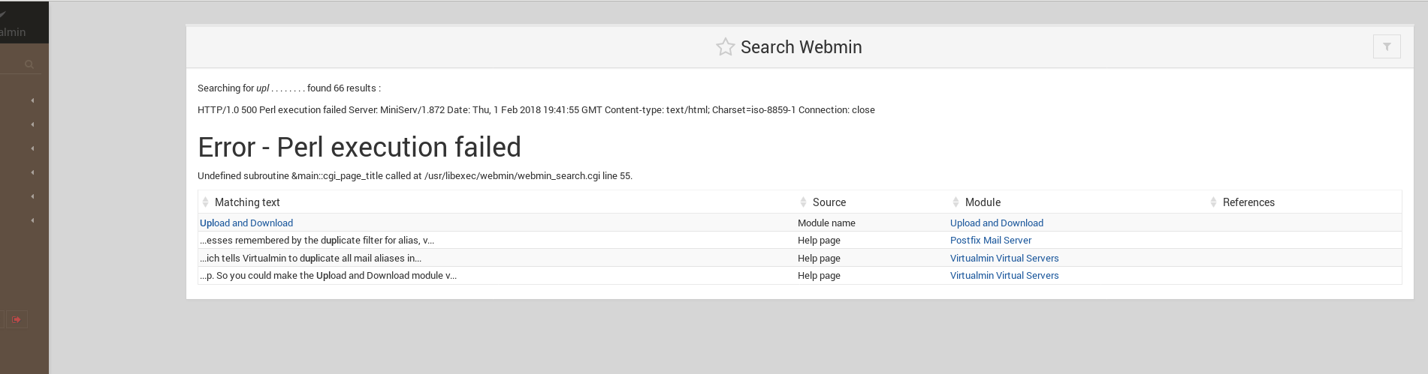Click the Source column header label
Viewport: 1428px width, 374px height.
click(829, 202)
